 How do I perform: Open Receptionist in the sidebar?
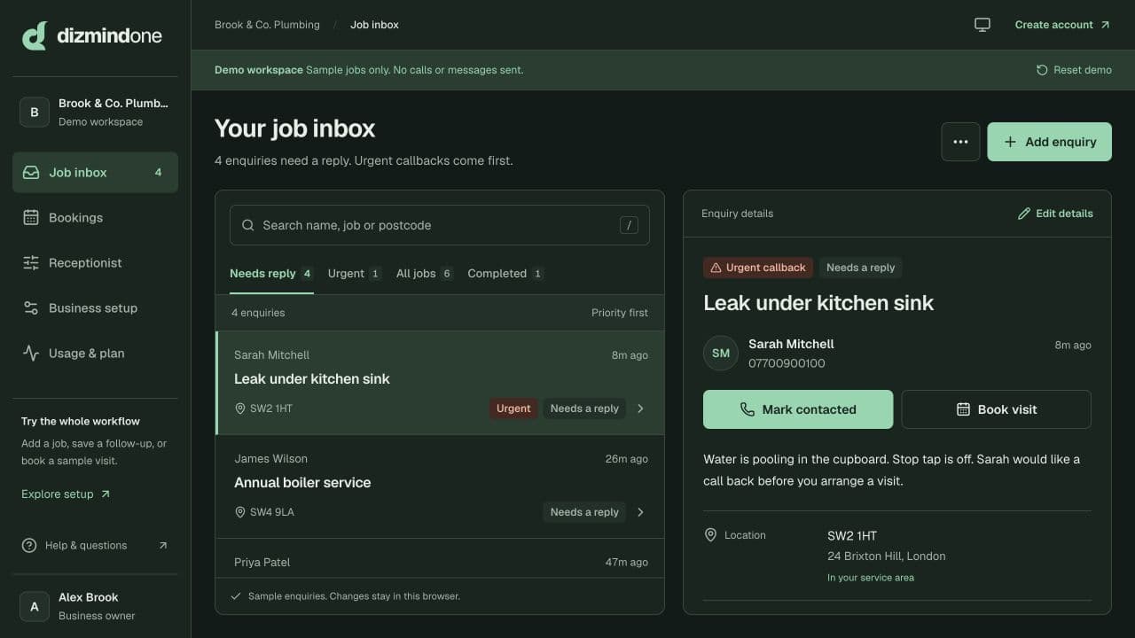[x=95, y=263]
